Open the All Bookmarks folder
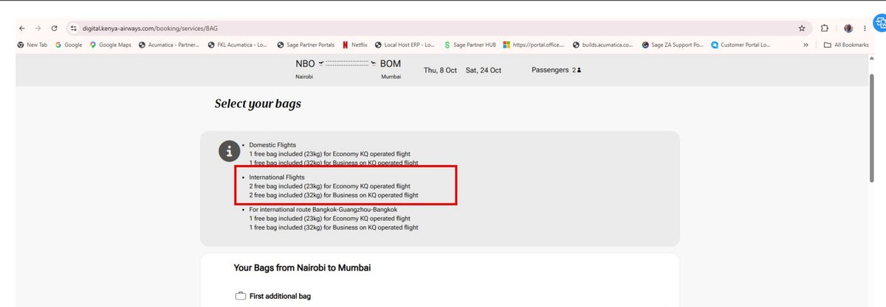Viewport: 886px width, 307px height. pos(846,44)
